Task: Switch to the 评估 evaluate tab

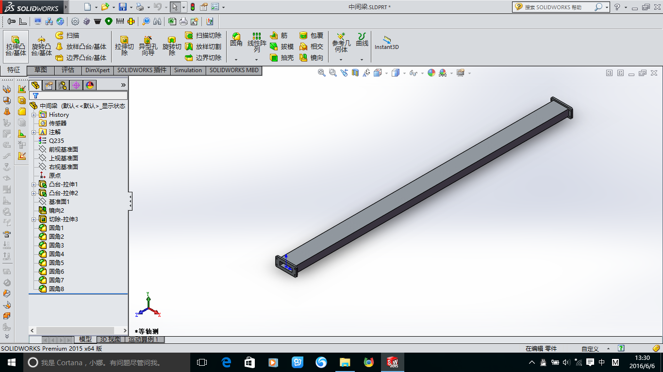Action: (68, 70)
